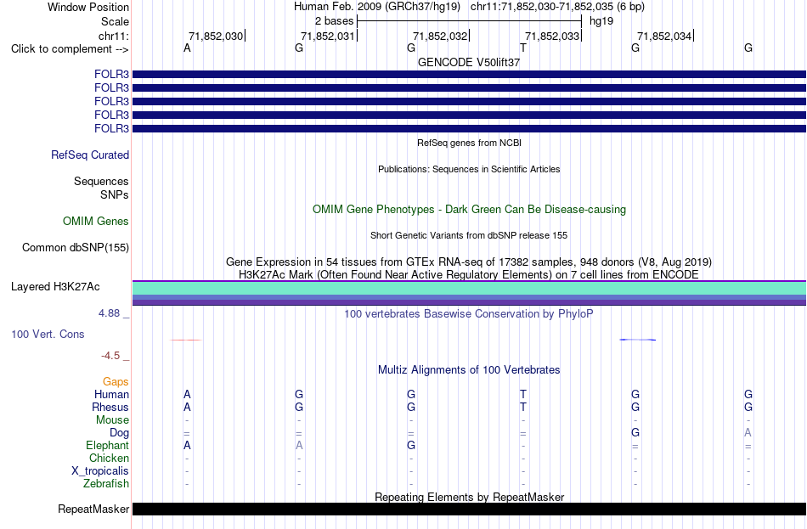Image resolution: width=807 pixels, height=529 pixels.
Task: Click the GENCODE V50lift37 track title
Action: [x=469, y=62]
